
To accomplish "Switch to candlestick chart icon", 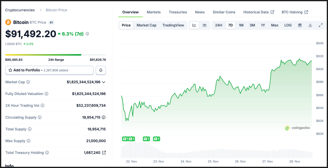I will pos(205,25).
